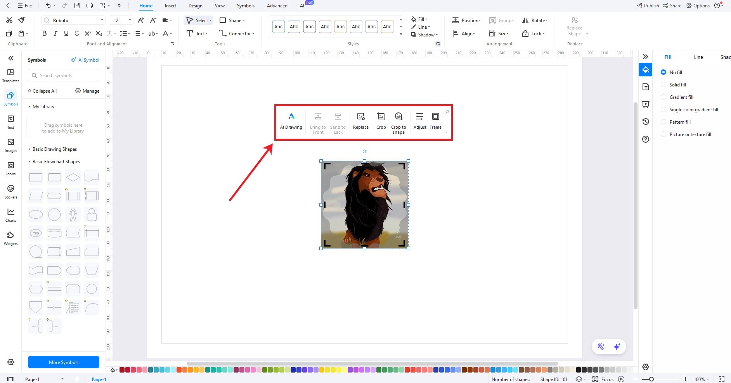The height and width of the screenshot is (383, 731).
Task: Open the AI Drawing tool
Action: (x=291, y=121)
